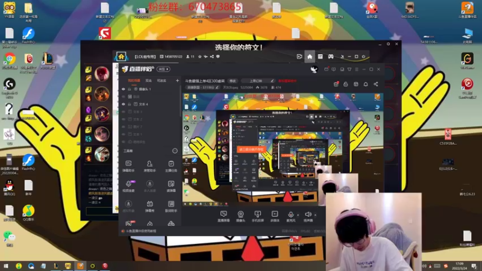Viewport: 482px width, 271px height.
Task: Click the unlock padlock icon in stream header
Action: [x=345, y=84]
